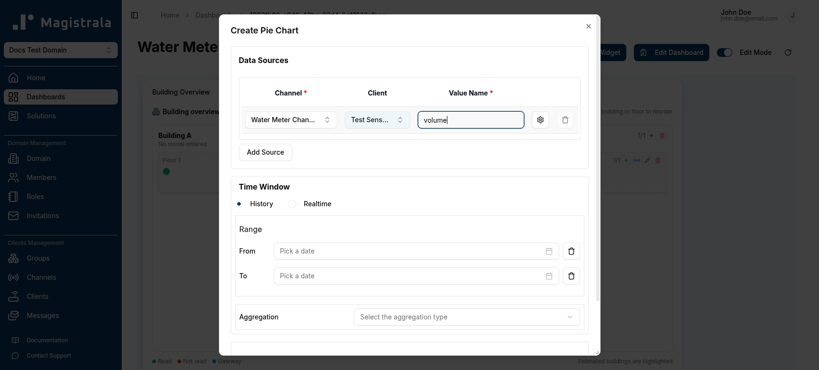Click the Messages mail icon
Image resolution: width=819 pixels, height=370 pixels.
click(x=13, y=316)
